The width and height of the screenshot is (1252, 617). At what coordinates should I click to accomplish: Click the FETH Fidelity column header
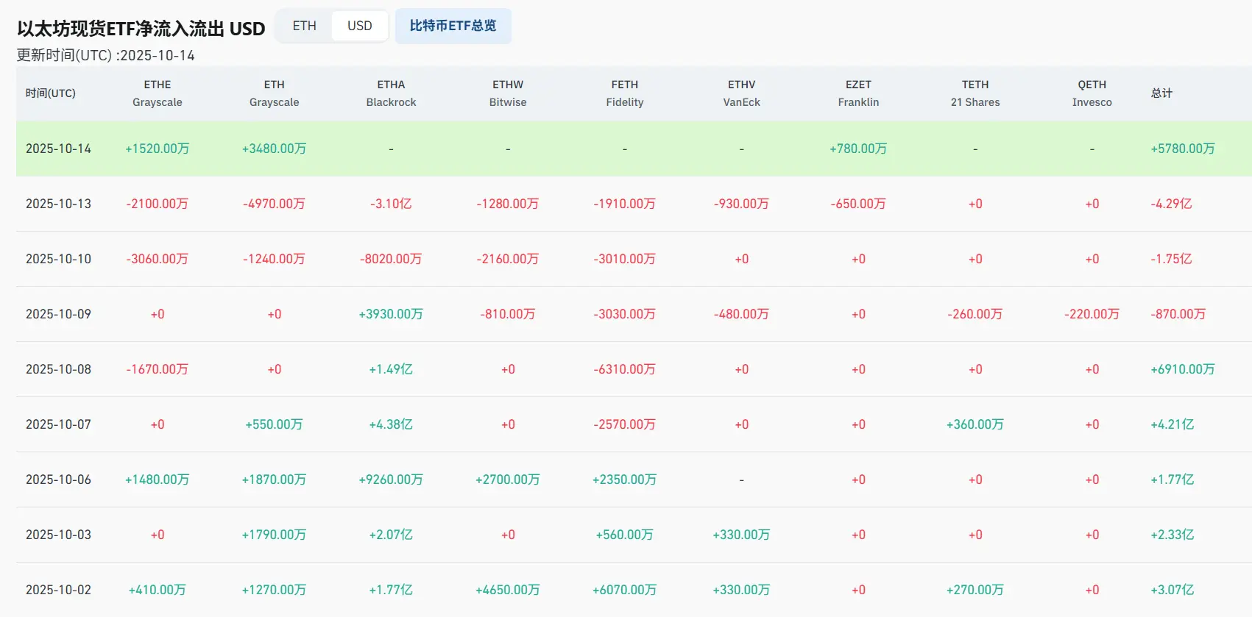click(x=625, y=93)
